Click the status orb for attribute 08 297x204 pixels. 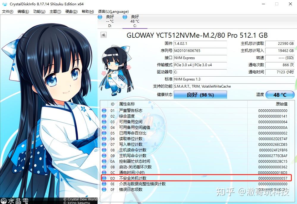click(x=104, y=150)
